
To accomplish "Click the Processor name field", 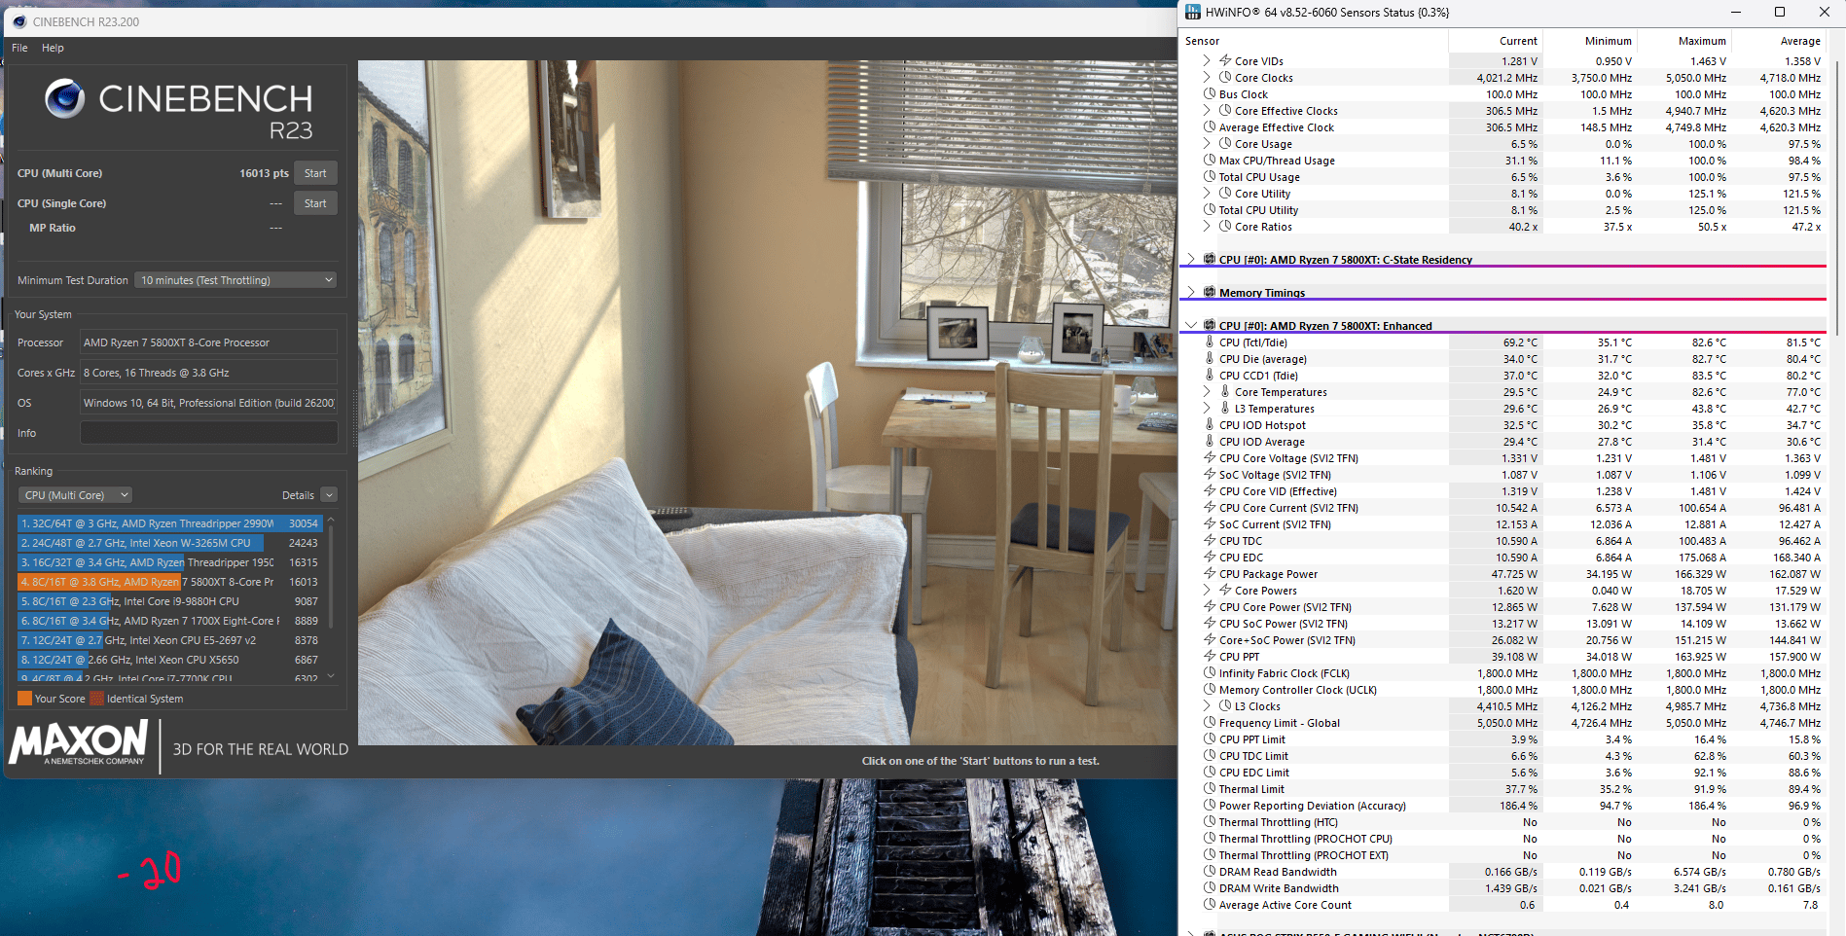I will [208, 342].
